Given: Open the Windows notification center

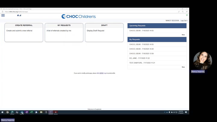Looking at the screenshot, I should pyautogui.click(x=186, y=112).
